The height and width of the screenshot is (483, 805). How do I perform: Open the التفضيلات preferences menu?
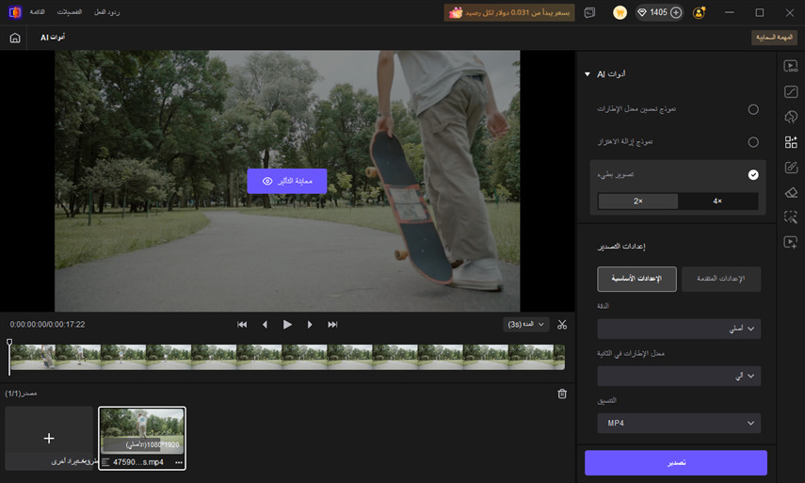coord(69,12)
